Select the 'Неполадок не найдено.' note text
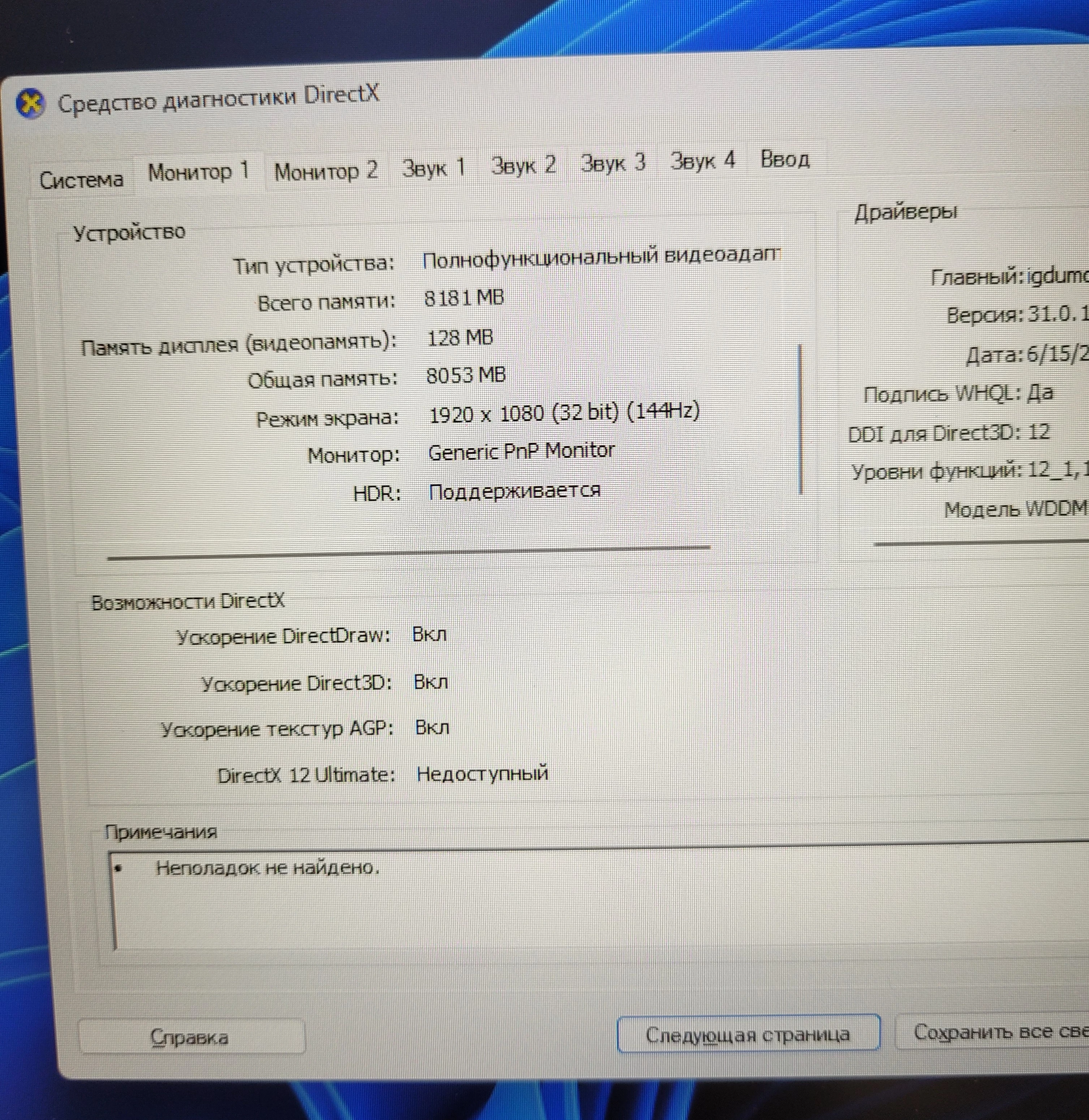The width and height of the screenshot is (1089, 1120). 268,868
